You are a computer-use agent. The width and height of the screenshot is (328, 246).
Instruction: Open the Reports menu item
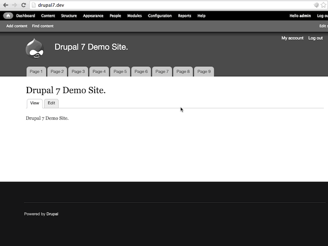(x=184, y=16)
